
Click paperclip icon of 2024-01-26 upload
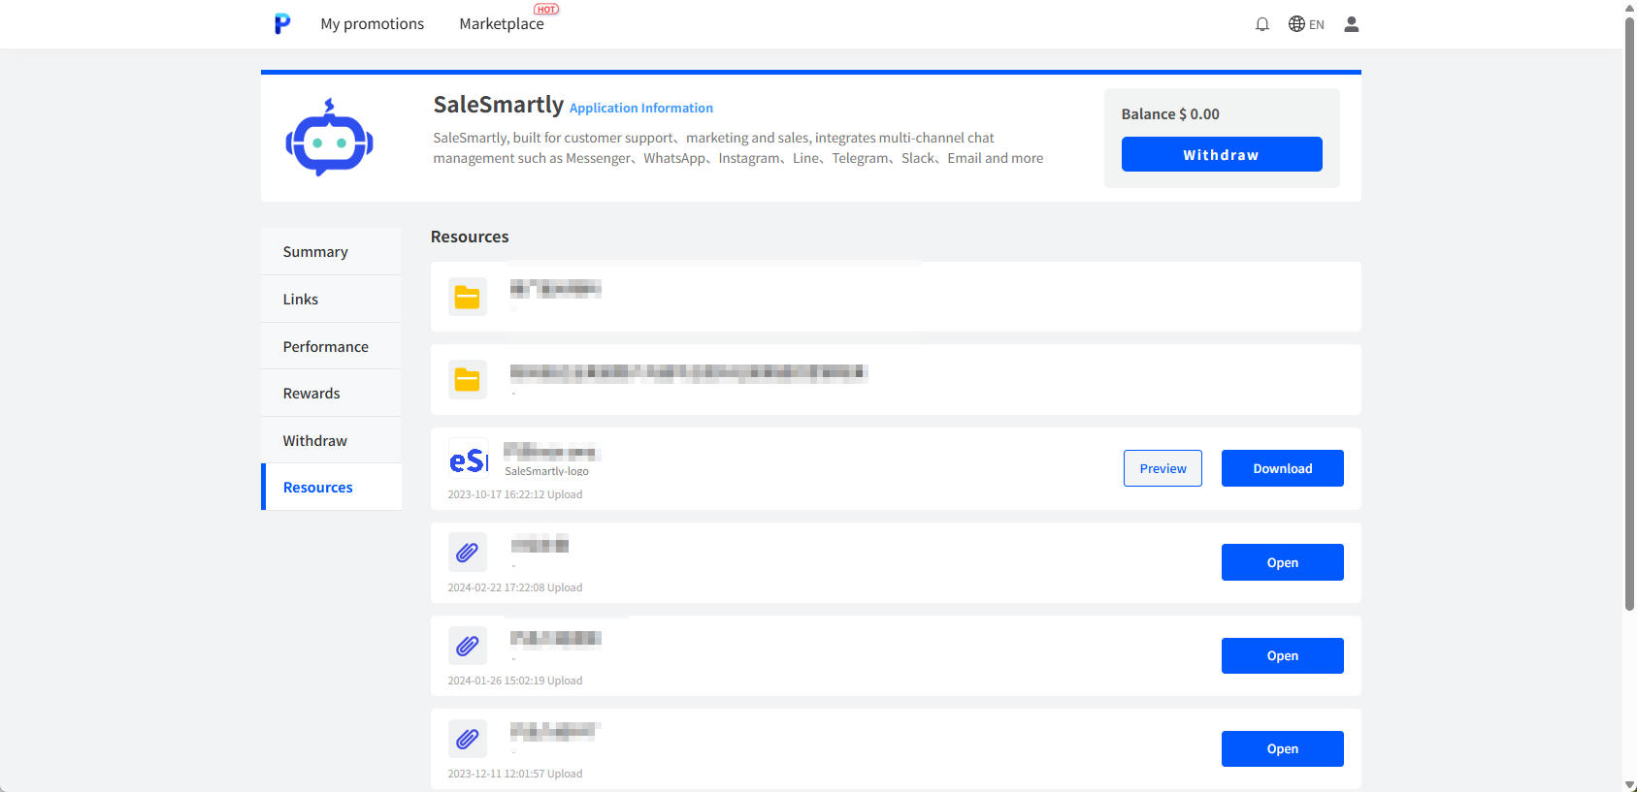(x=468, y=646)
